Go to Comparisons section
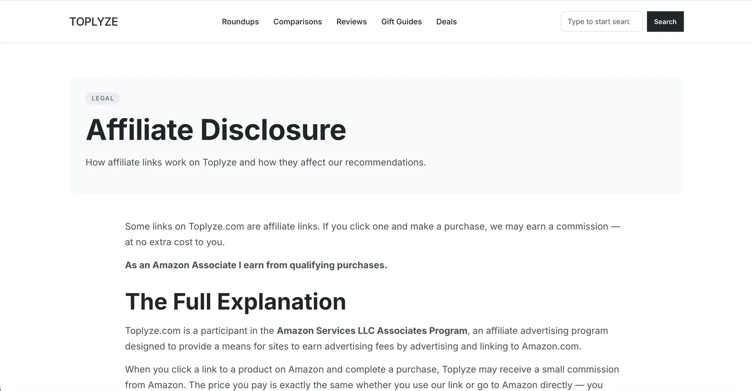Screen dimensions: 752x391 pos(298,22)
